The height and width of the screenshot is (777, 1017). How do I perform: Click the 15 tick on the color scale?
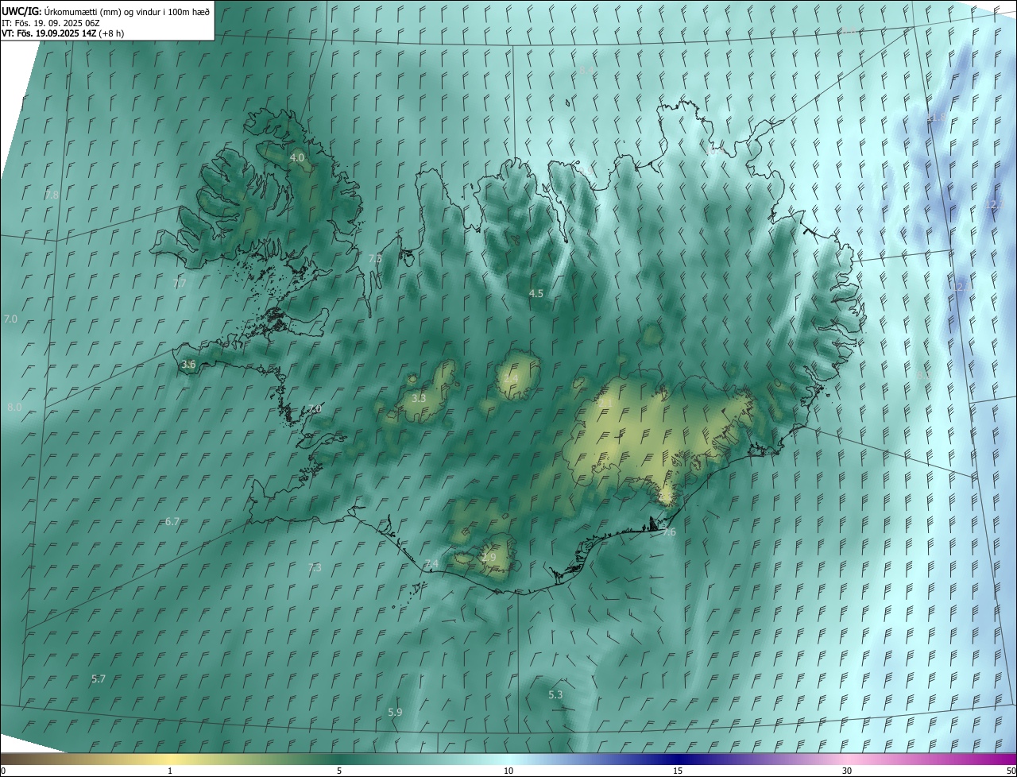pyautogui.click(x=678, y=771)
